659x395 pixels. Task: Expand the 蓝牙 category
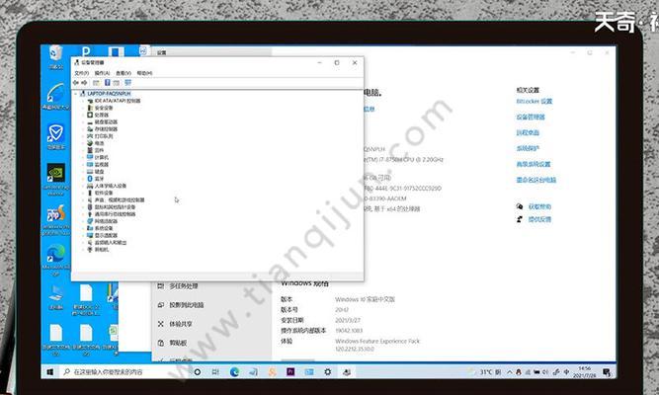(83, 179)
